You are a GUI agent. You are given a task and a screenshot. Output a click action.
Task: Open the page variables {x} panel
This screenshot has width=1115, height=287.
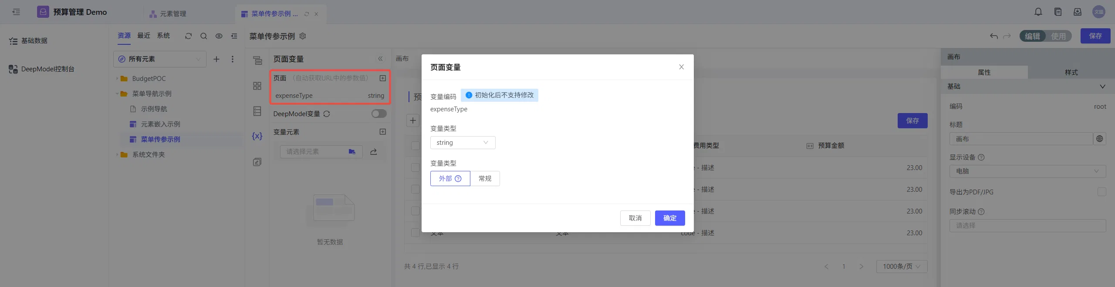[257, 136]
